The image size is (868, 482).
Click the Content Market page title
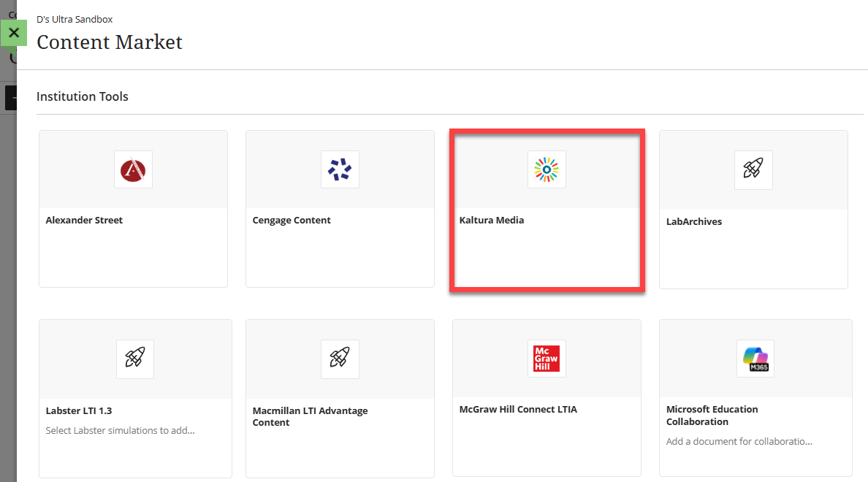click(110, 42)
